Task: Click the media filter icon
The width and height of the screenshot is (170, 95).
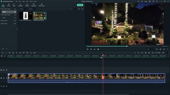Action: [x=79, y=9]
